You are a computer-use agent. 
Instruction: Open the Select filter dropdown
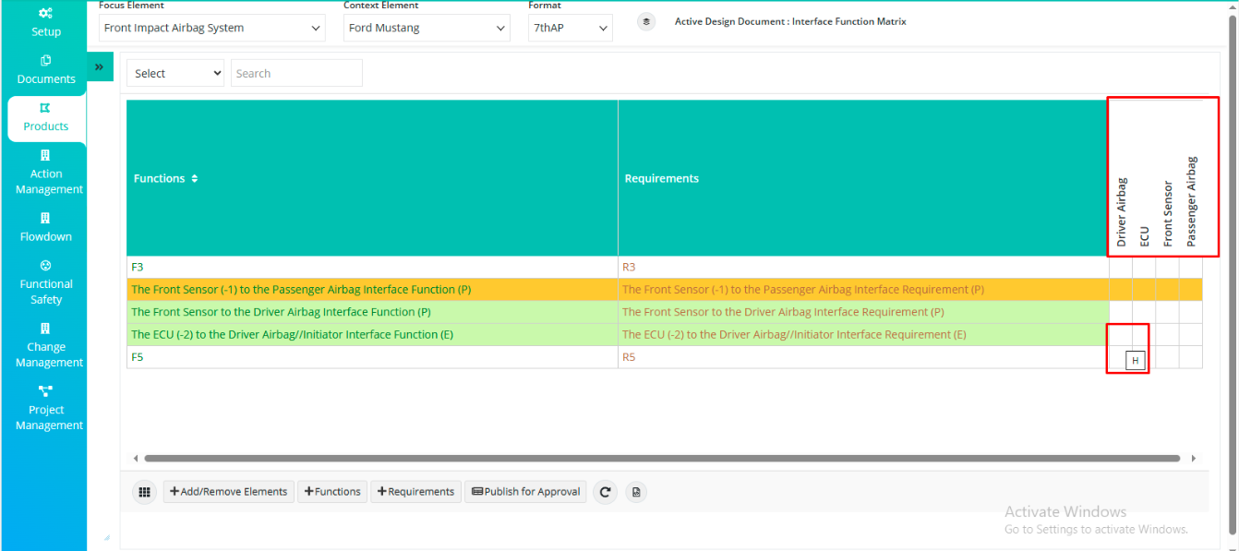point(175,73)
